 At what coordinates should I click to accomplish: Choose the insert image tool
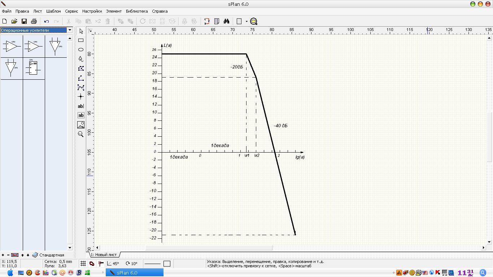tap(81, 125)
